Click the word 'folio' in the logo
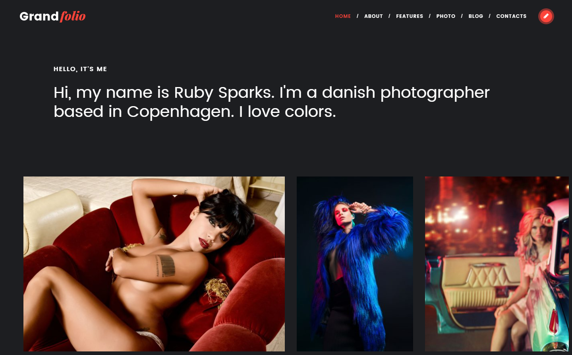This screenshot has width=572, height=355. (x=73, y=16)
